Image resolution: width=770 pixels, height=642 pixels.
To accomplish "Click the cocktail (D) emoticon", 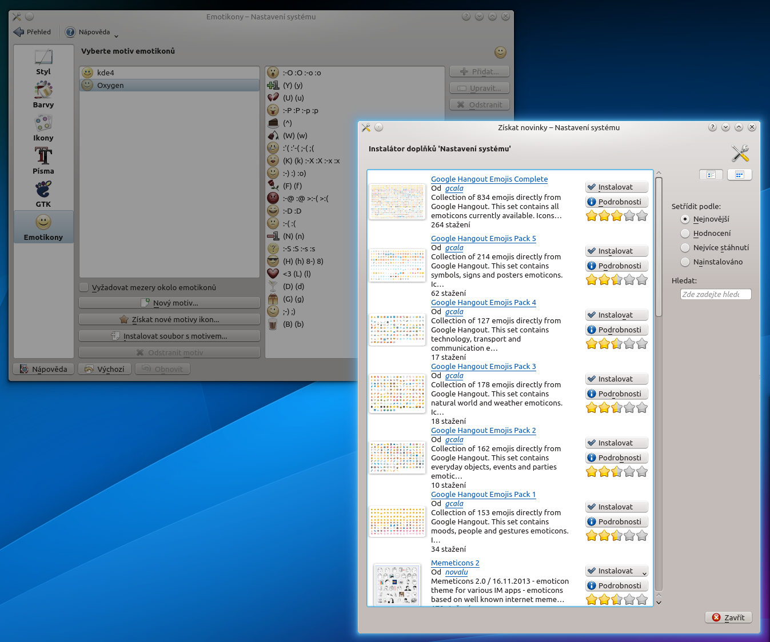I will [273, 286].
